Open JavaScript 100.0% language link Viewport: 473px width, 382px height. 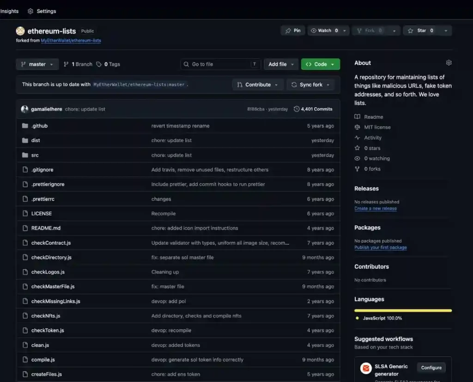pos(382,318)
